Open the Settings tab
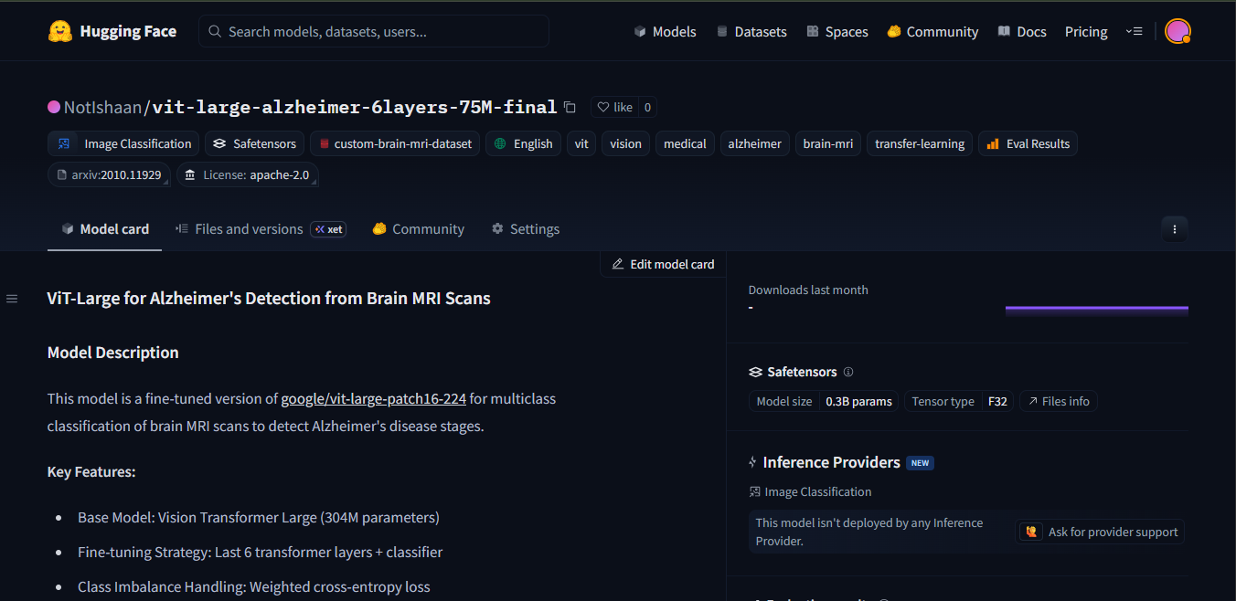This screenshot has width=1236, height=601. [526, 229]
